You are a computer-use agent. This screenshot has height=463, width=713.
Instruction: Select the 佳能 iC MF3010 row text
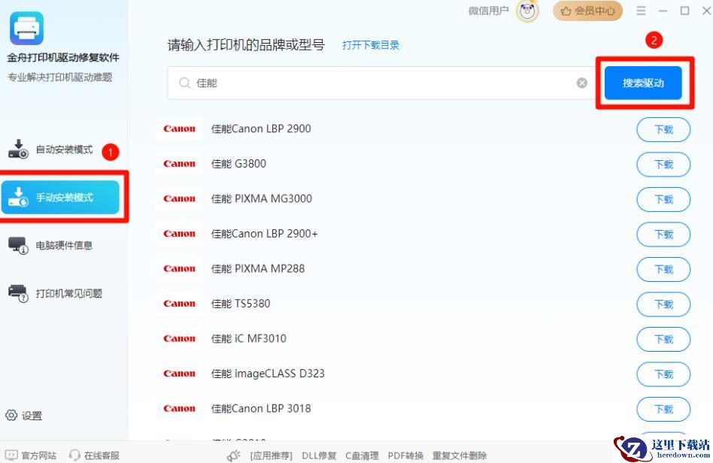click(x=249, y=338)
